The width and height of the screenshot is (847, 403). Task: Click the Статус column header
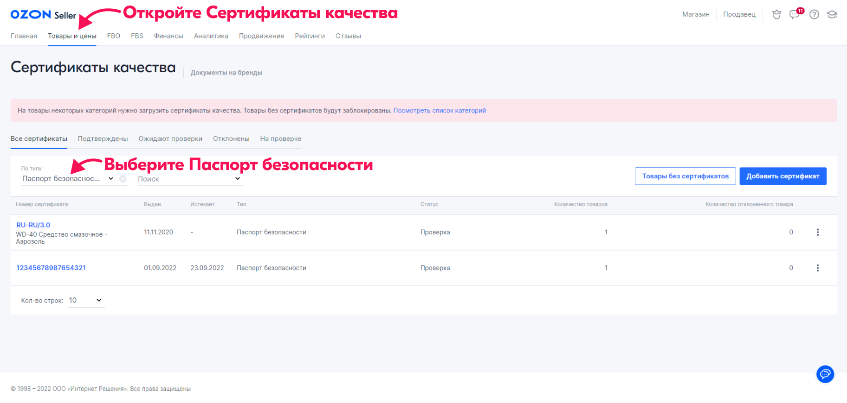pos(429,204)
